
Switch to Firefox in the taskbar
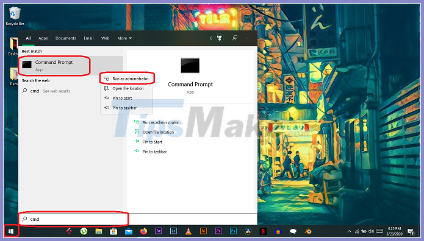coord(143,231)
